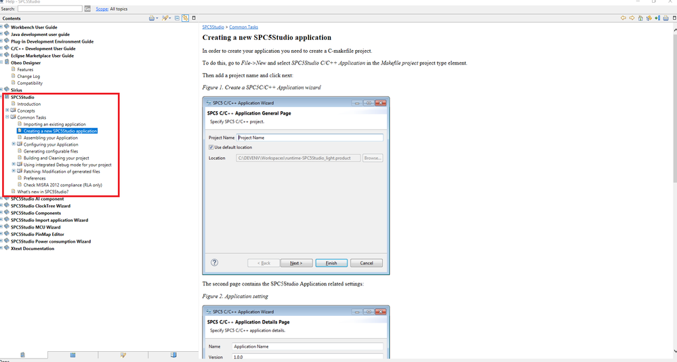677x362 pixels.
Task: Maximize the content pane icon
Action: tap(674, 18)
